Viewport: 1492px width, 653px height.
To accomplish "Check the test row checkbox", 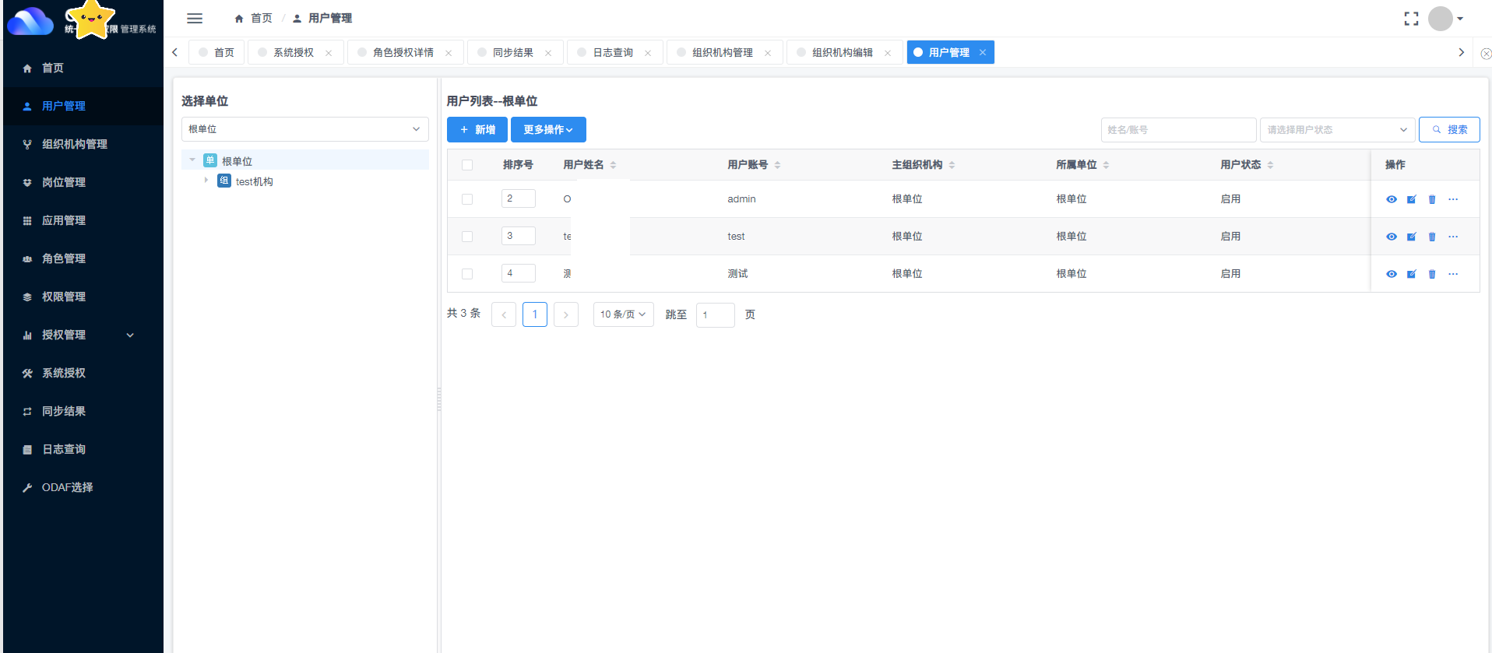I will pyautogui.click(x=467, y=237).
